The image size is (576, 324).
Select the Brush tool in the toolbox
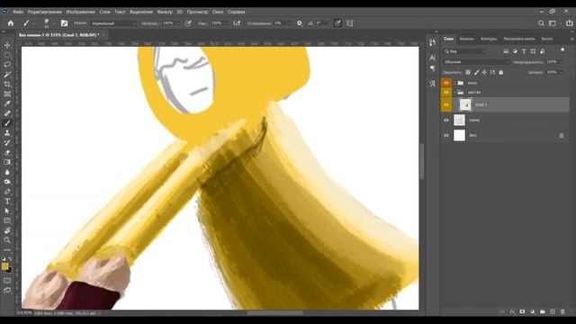click(x=7, y=123)
